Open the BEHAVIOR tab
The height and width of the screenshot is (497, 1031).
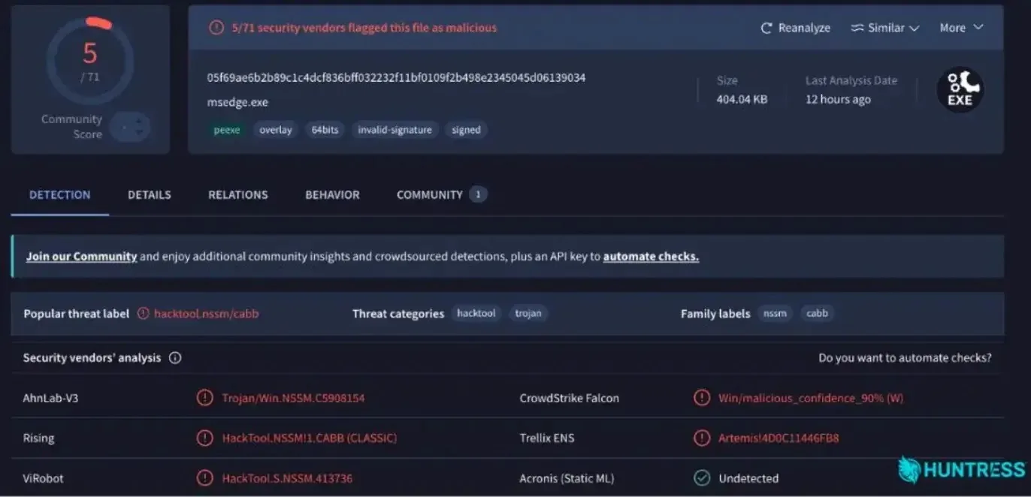[x=332, y=194]
